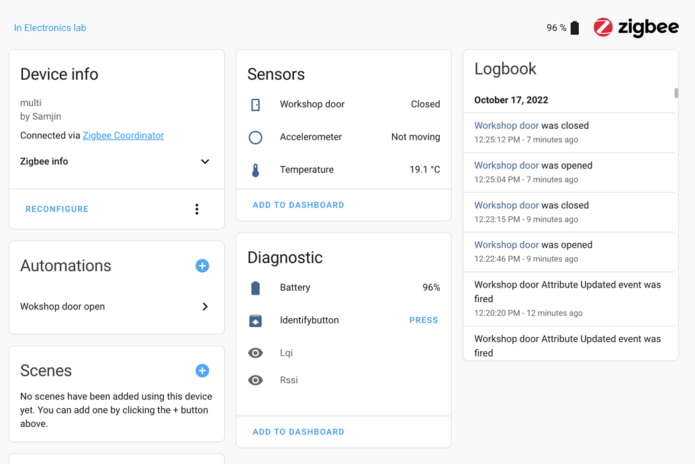Open the Zigbee Coordinator link
The width and height of the screenshot is (695, 464).
click(123, 135)
